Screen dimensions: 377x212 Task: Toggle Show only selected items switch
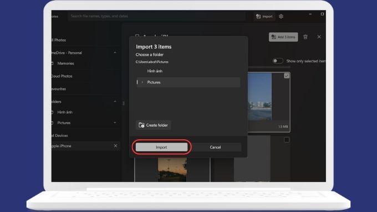[278, 61]
